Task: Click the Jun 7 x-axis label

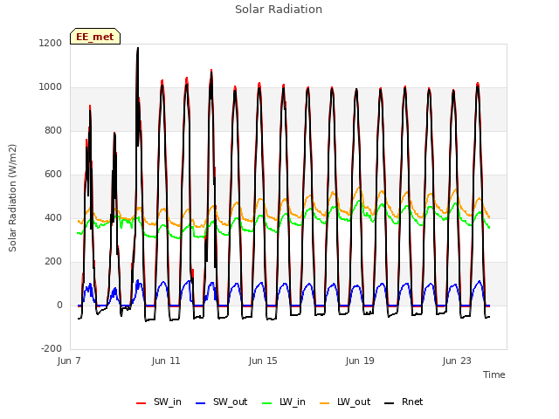Action: 69,361
